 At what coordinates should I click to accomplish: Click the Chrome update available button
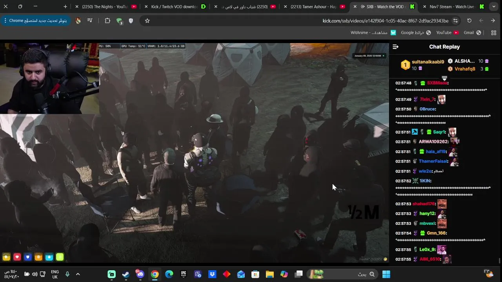36,21
